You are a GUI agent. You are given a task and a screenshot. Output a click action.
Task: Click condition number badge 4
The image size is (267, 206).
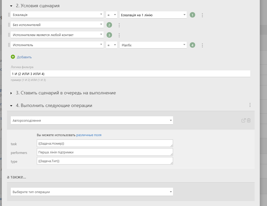coord(192,45)
